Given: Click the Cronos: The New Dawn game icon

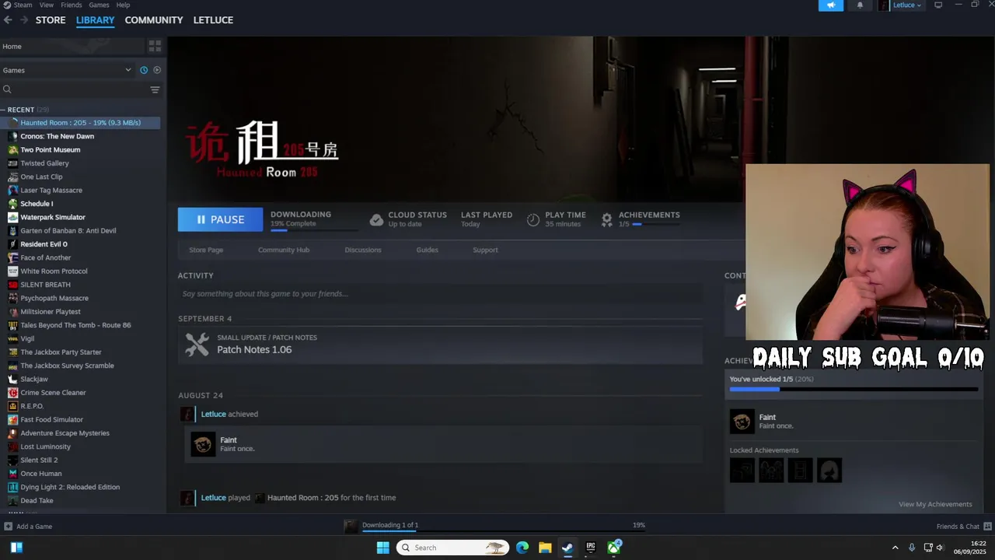Looking at the screenshot, I should (x=12, y=136).
